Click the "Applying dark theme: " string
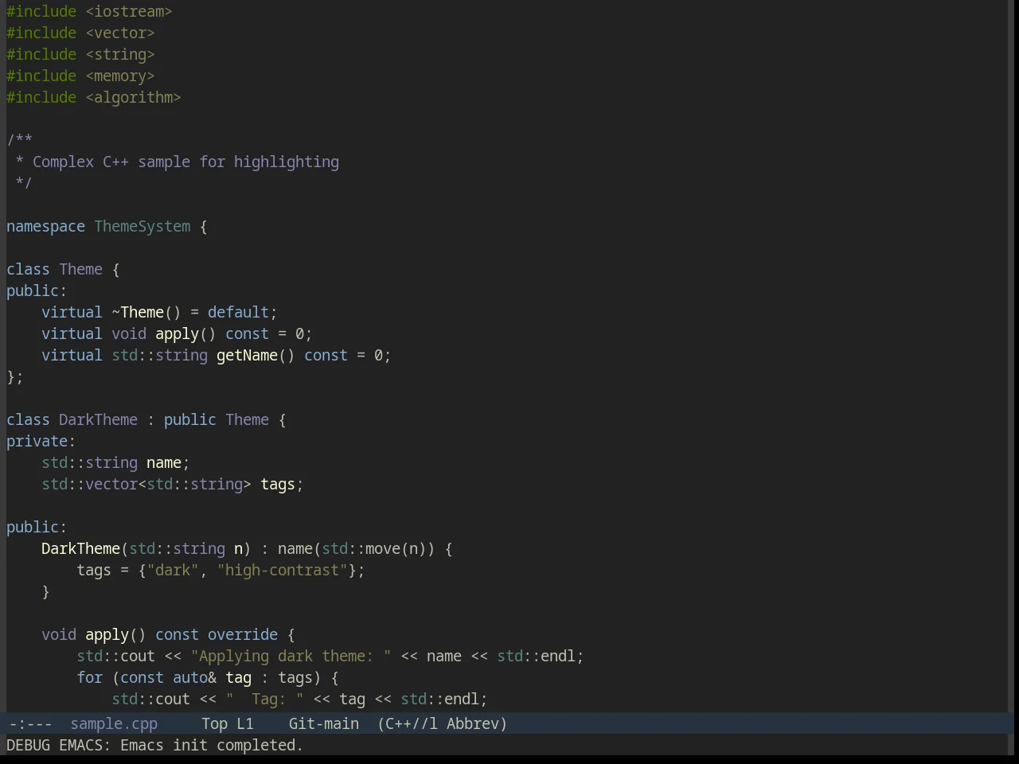The image size is (1019, 764). 291,656
